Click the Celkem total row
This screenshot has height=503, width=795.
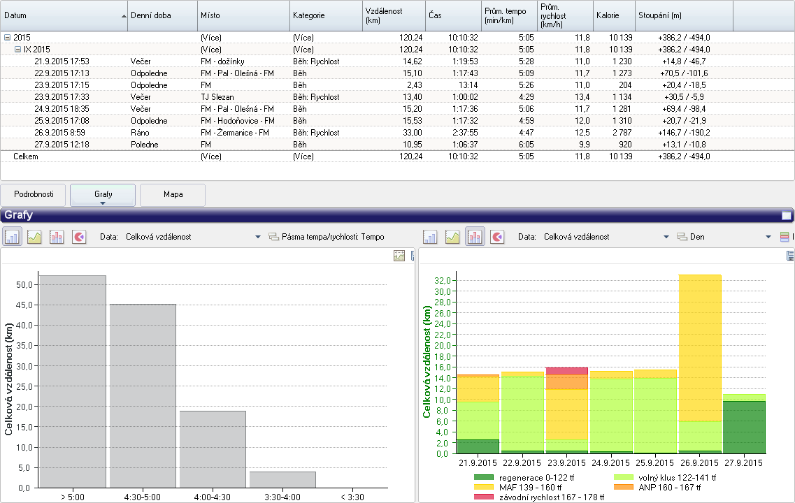pyautogui.click(x=397, y=156)
